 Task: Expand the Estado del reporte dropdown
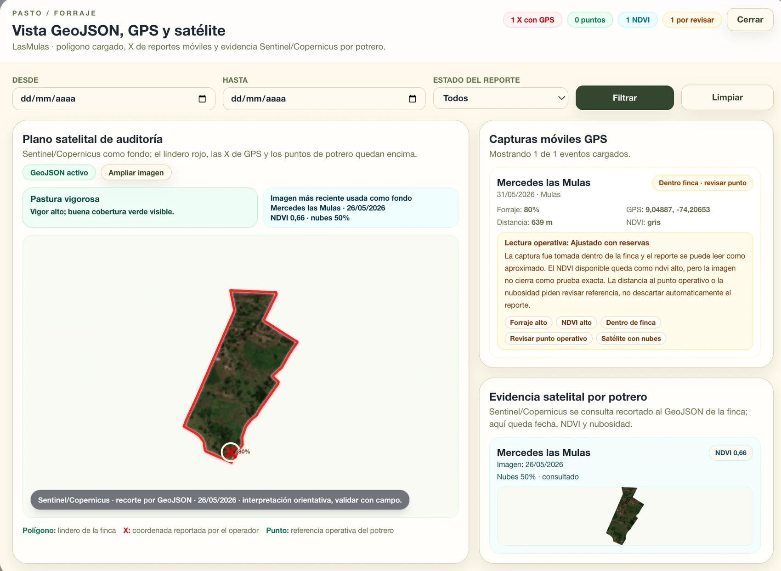[501, 98]
